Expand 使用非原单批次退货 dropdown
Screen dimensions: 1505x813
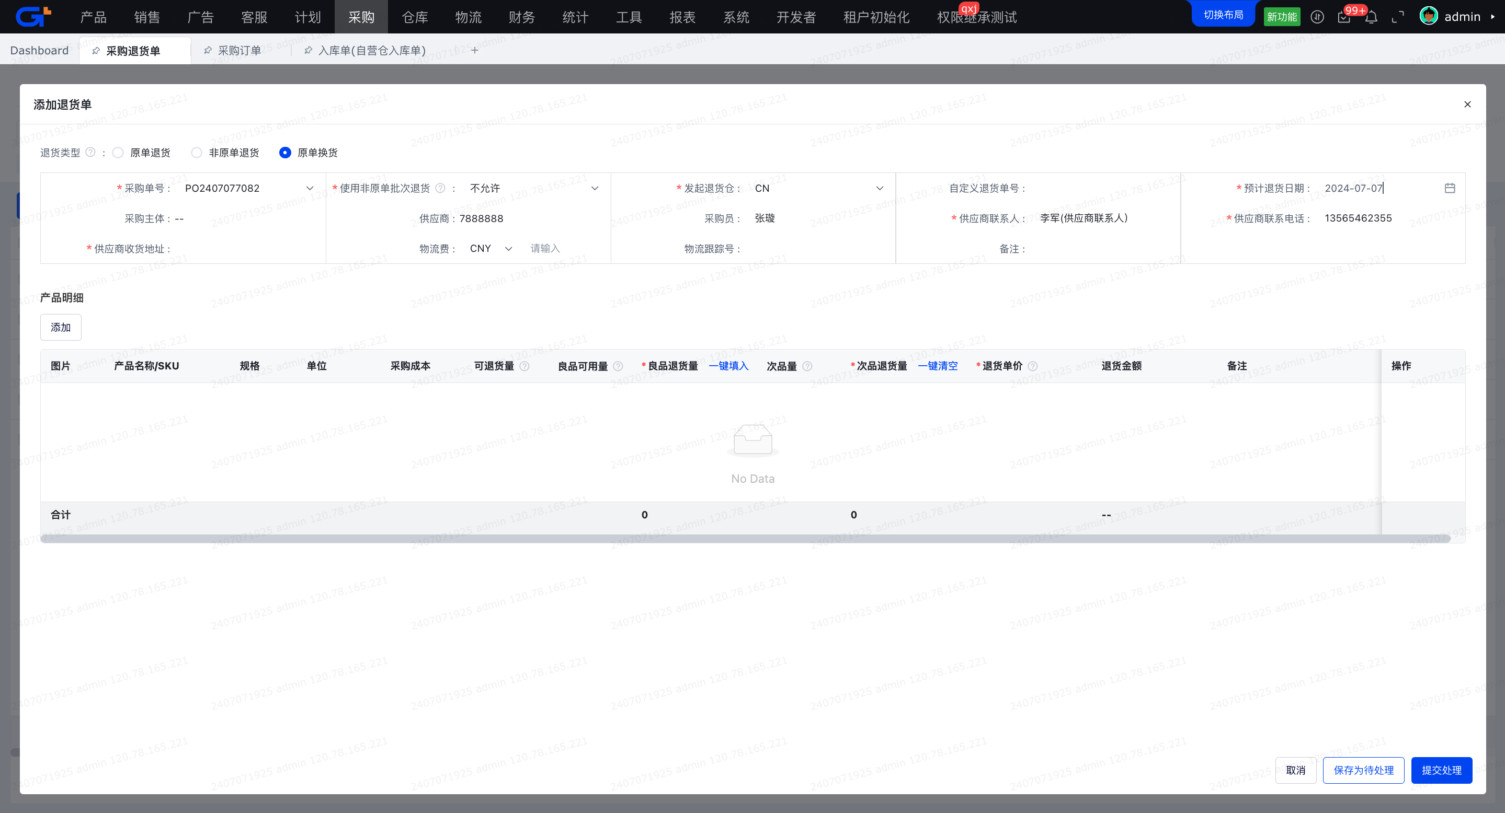click(595, 188)
